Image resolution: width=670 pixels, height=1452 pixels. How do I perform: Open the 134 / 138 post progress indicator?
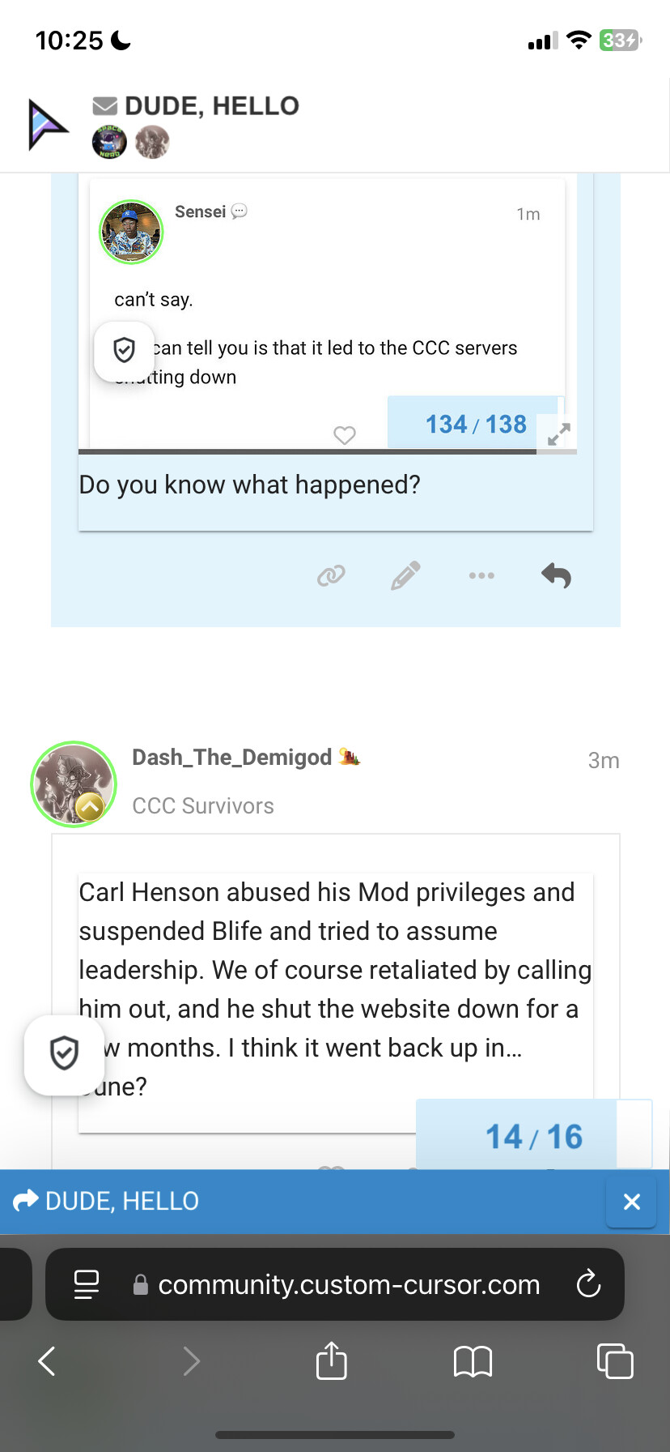point(476,424)
